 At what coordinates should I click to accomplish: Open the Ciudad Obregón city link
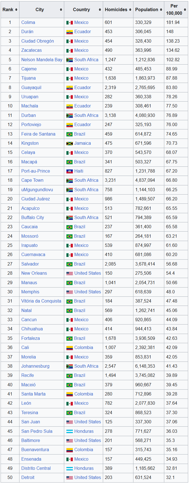[38, 41]
